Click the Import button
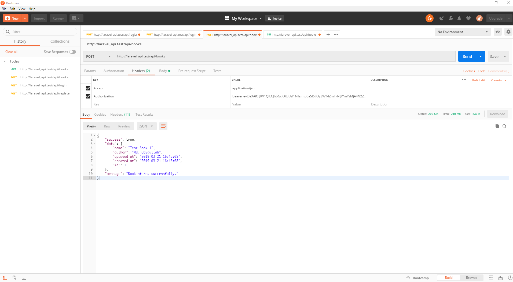Viewport: 513px width, 282px height. 39,18
